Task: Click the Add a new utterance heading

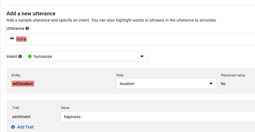Action: click(x=31, y=14)
